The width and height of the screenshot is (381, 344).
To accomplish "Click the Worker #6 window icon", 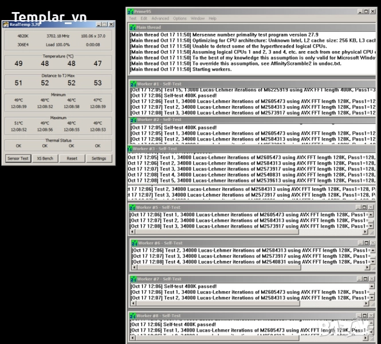I will [134, 243].
